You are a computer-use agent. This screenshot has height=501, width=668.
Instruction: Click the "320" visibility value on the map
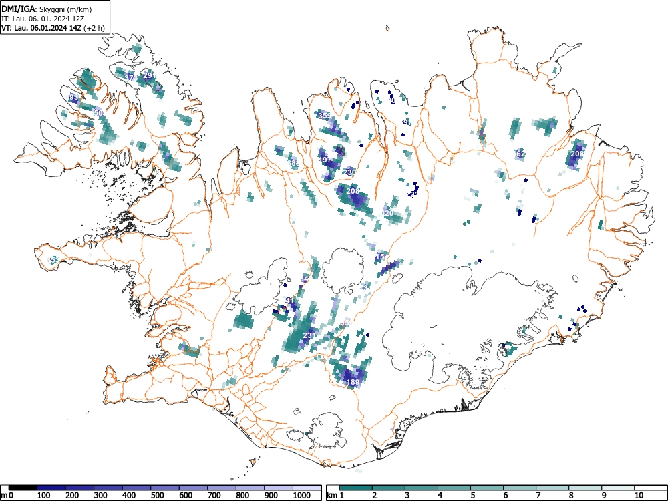(x=387, y=213)
